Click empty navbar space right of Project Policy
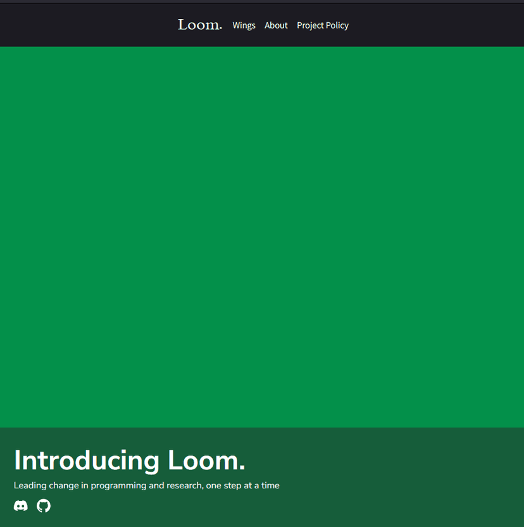The height and width of the screenshot is (527, 524). (x=437, y=25)
